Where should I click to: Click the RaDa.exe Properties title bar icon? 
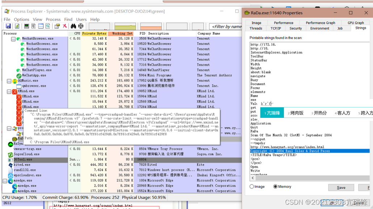click(x=247, y=13)
